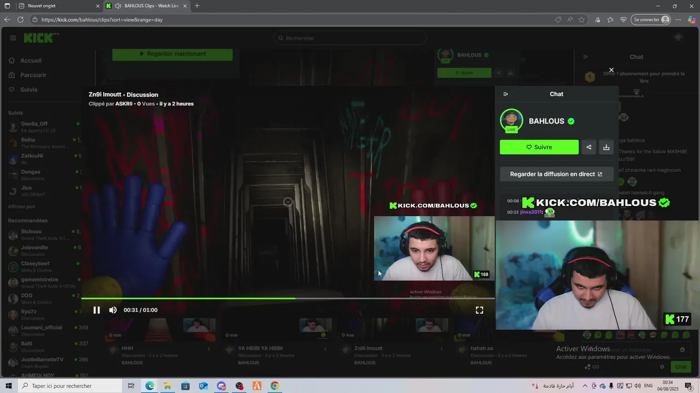Click the BAHLOUS channel name in clip panel
Screen dimensions: 700x393
[546, 121]
